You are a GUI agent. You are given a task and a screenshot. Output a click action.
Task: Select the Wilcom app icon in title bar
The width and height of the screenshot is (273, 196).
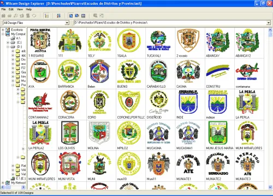click(3, 3)
